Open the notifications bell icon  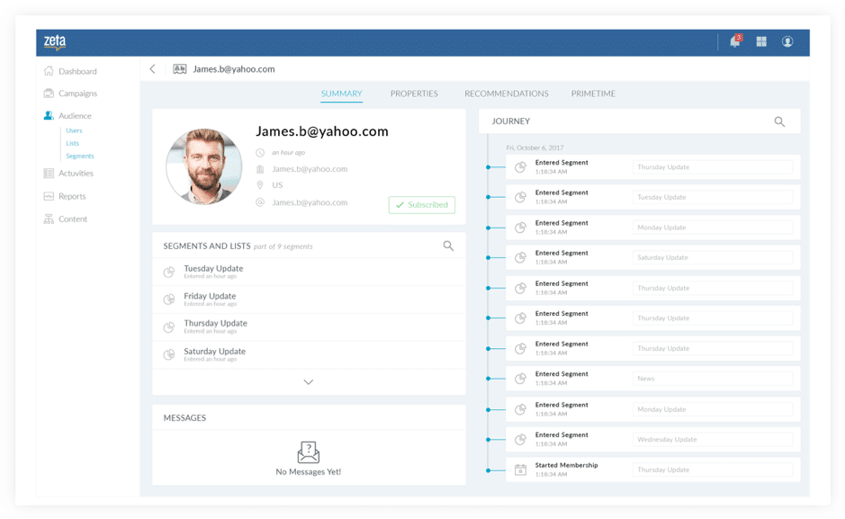[735, 41]
